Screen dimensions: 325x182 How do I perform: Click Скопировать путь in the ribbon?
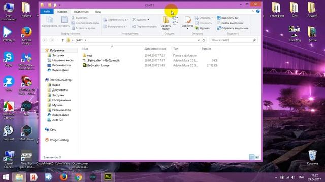coord(85,23)
